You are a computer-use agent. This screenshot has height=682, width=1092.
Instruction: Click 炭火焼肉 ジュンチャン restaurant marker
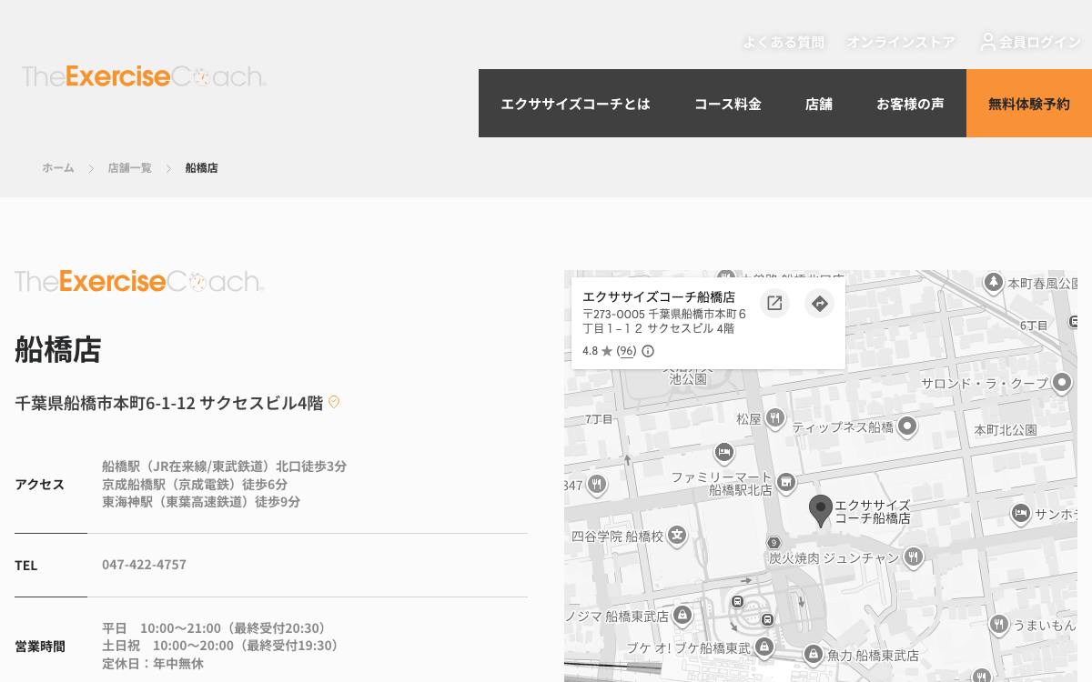tap(914, 557)
